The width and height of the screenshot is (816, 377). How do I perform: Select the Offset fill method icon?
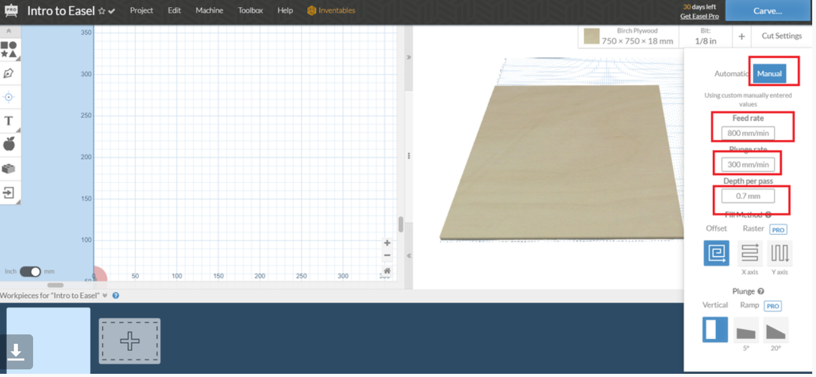tap(716, 254)
